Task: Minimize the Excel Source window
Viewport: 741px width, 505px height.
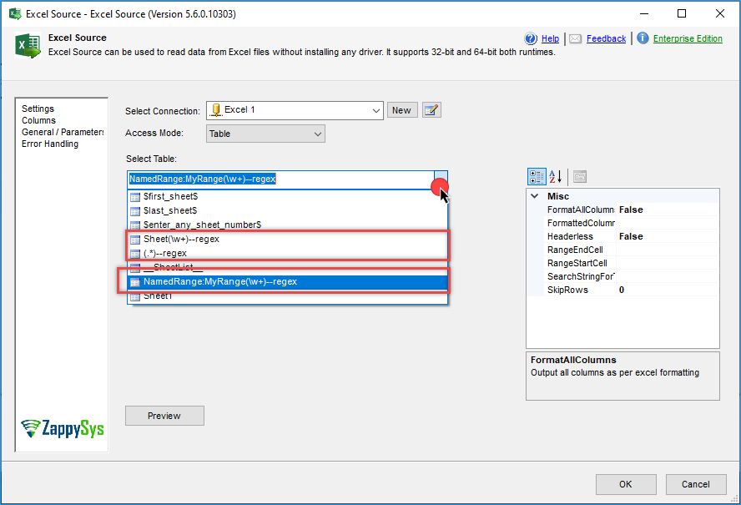Action: 643,13
